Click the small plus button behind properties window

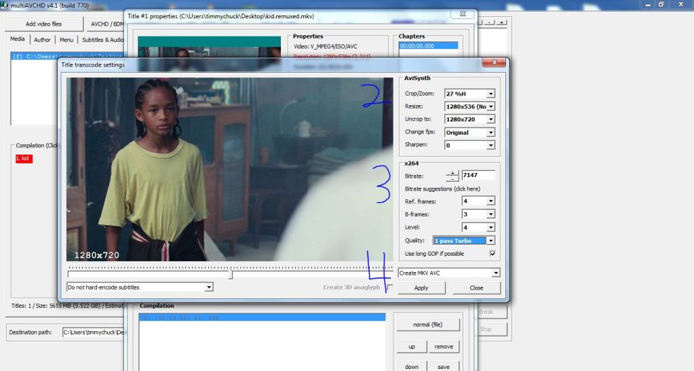point(501,22)
